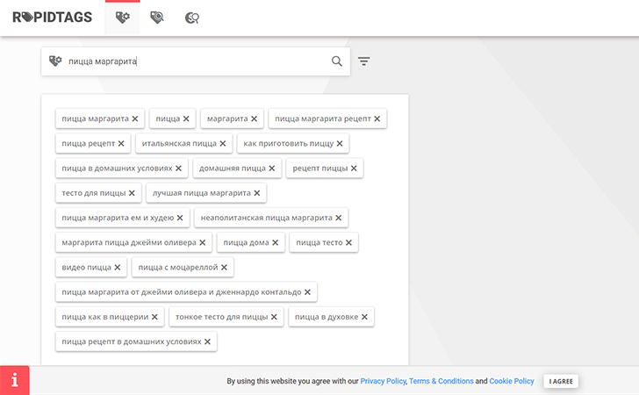Click into the tag search input field

click(193, 61)
